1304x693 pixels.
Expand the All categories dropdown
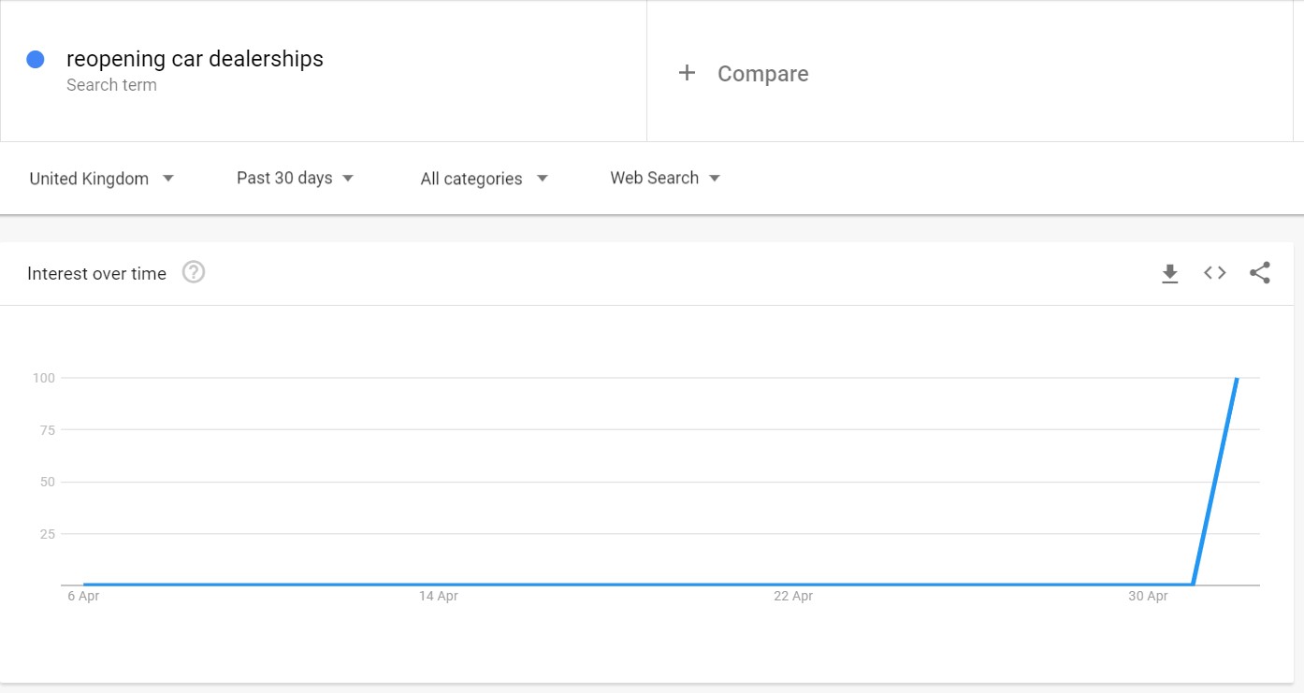click(471, 178)
